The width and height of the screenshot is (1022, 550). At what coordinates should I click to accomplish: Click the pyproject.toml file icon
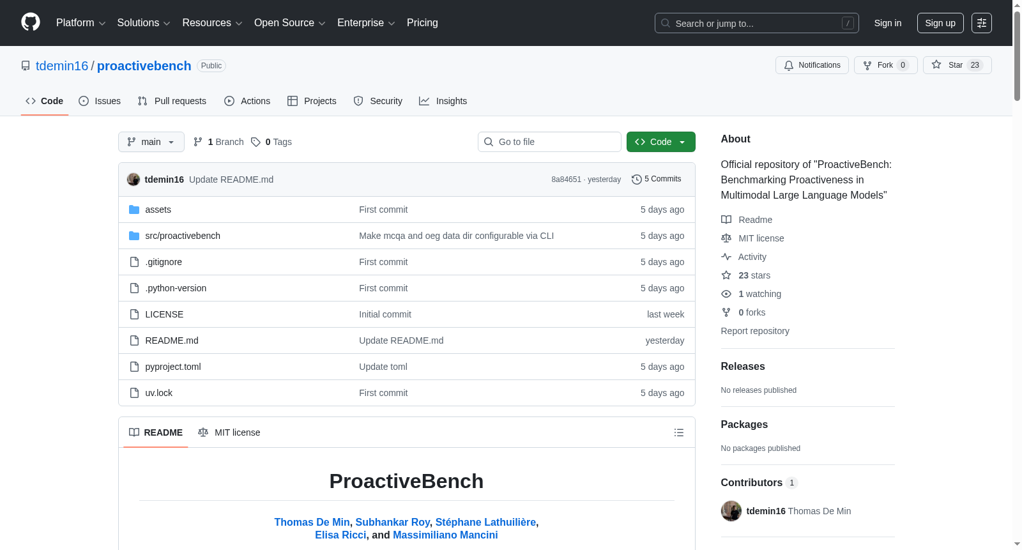point(134,367)
